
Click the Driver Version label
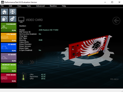tap(25, 46)
